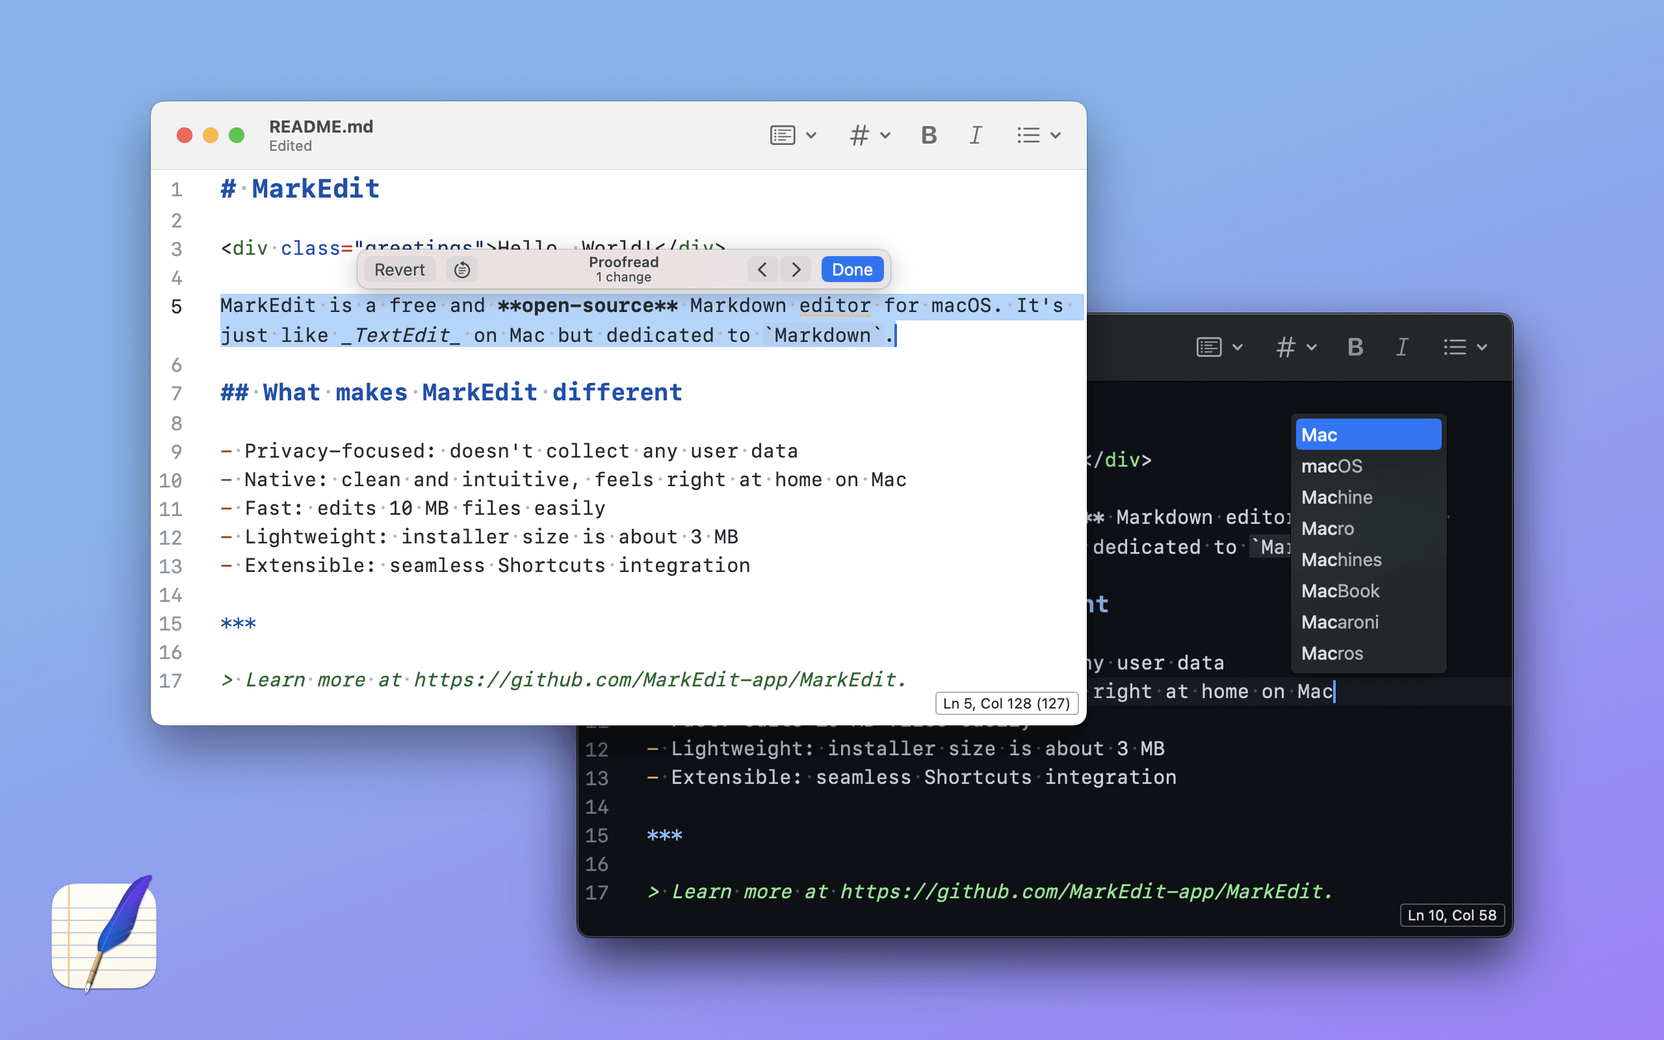Click the 'Ln 5, Col 128' status indicator
The height and width of the screenshot is (1040, 1664).
pos(1006,703)
